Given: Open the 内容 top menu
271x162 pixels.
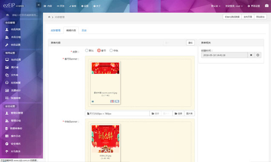Looking at the screenshot, I should 48,6.
